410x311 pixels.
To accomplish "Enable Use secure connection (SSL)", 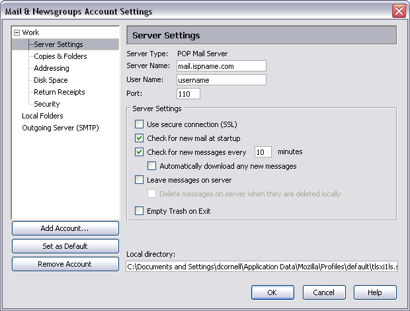I will point(139,124).
